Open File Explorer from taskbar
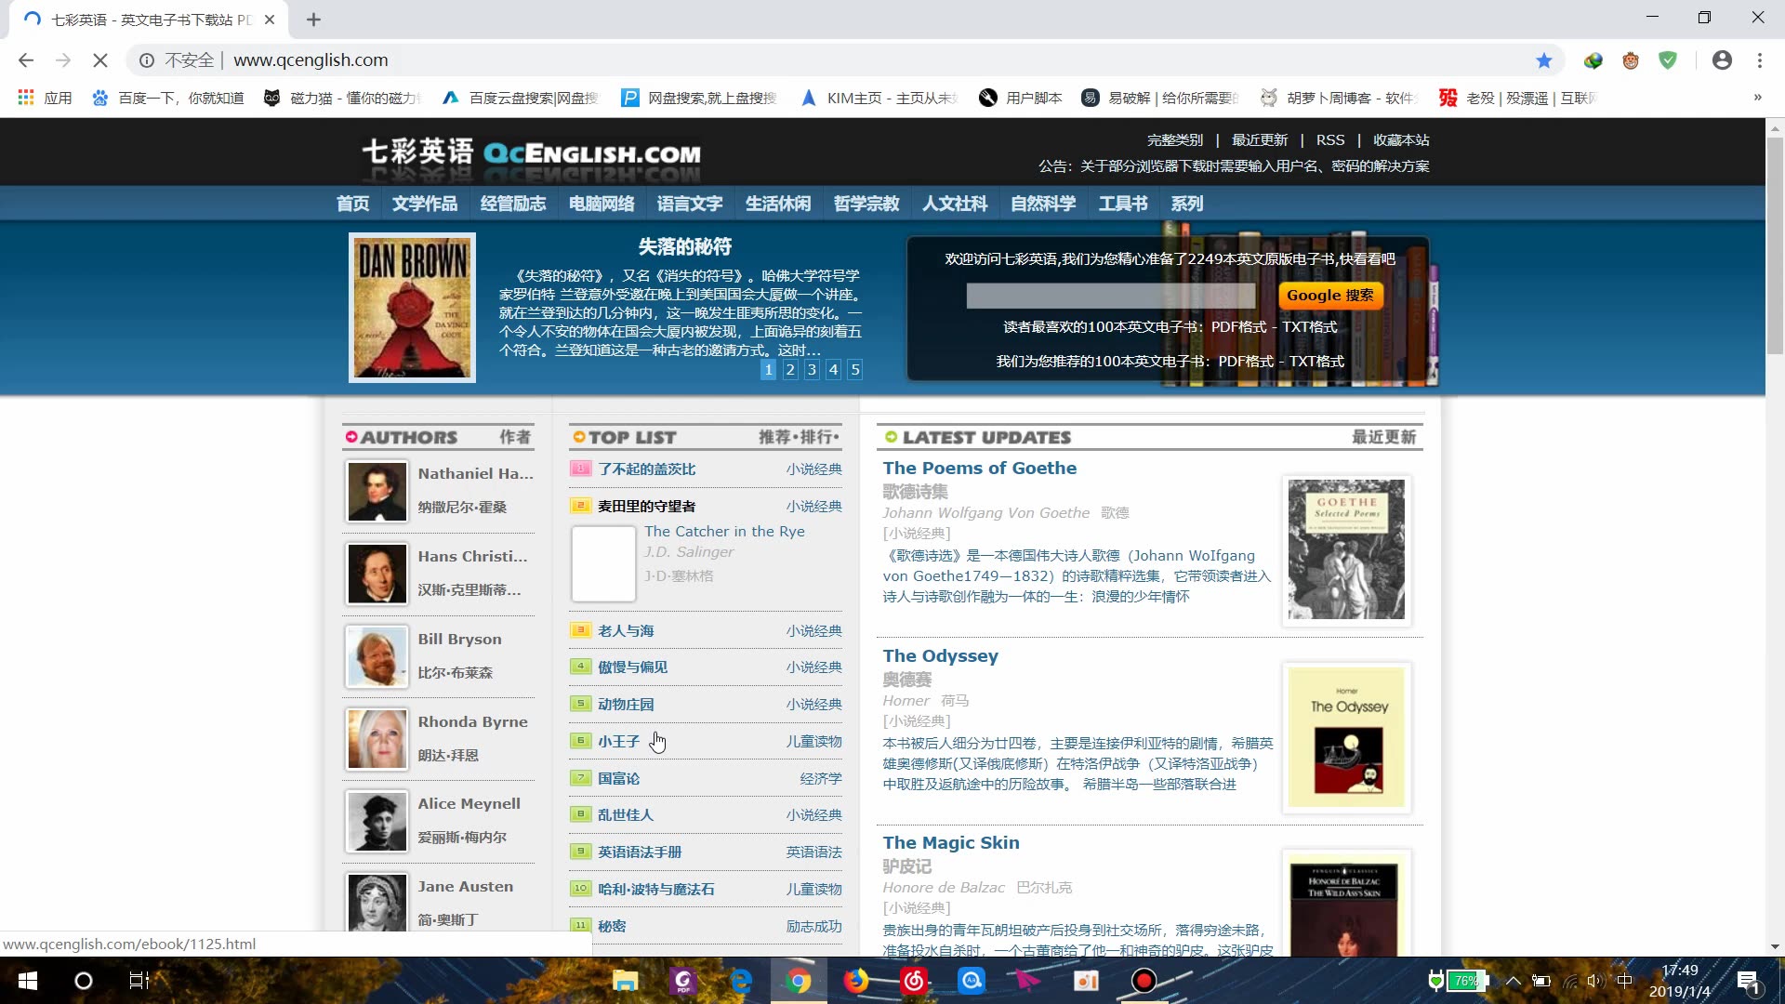Screen dimensions: 1785x1004 point(626,981)
